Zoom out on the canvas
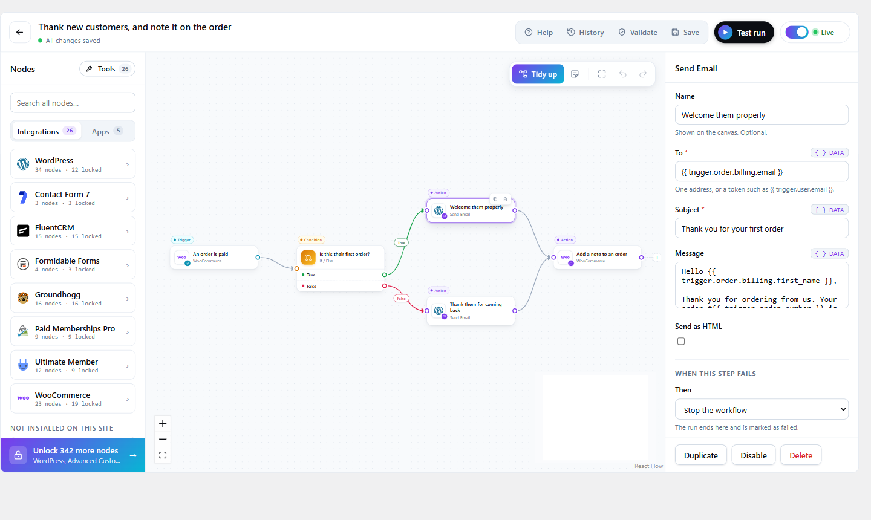This screenshot has height=520, width=871. (x=163, y=439)
